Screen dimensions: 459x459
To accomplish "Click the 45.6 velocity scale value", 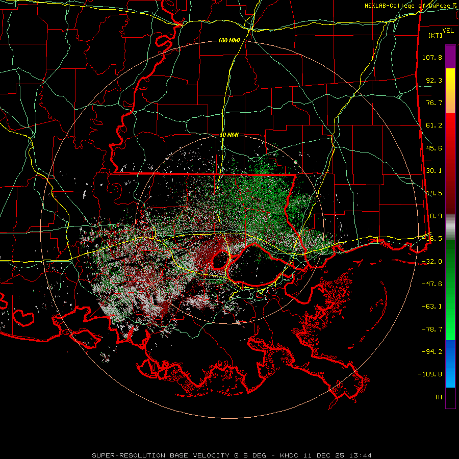I will 434,148.
